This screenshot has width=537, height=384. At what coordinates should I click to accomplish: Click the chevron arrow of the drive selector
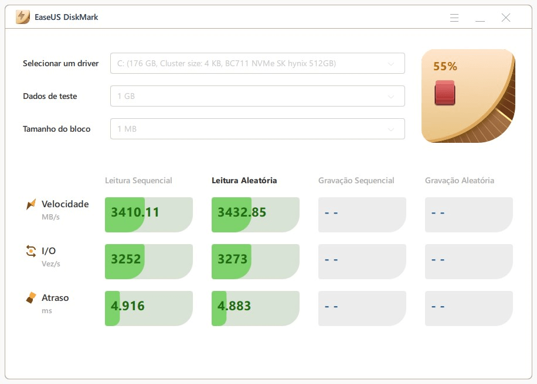pos(391,64)
